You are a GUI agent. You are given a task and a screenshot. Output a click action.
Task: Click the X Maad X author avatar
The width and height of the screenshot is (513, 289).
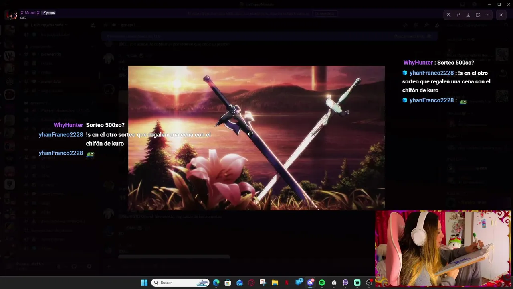pos(11,15)
